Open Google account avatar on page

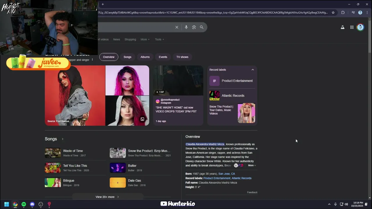point(360,27)
